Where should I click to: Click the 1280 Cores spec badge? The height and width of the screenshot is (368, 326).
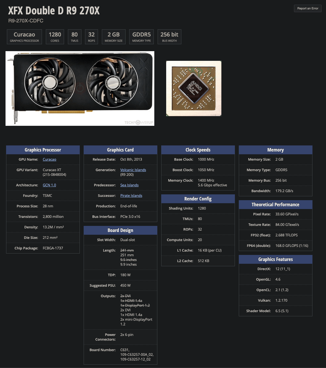point(55,37)
